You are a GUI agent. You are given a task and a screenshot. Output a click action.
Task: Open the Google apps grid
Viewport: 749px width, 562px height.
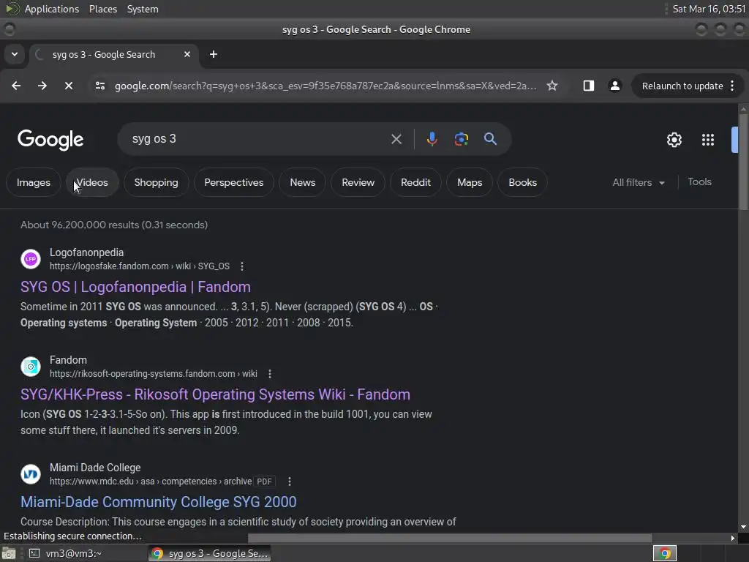708,140
